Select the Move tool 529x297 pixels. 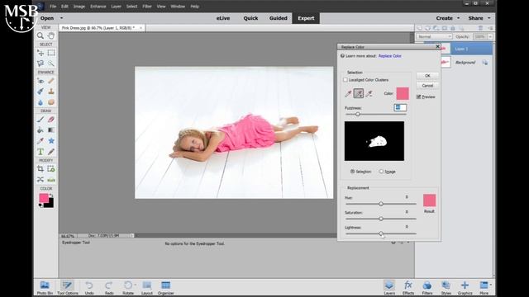click(41, 53)
